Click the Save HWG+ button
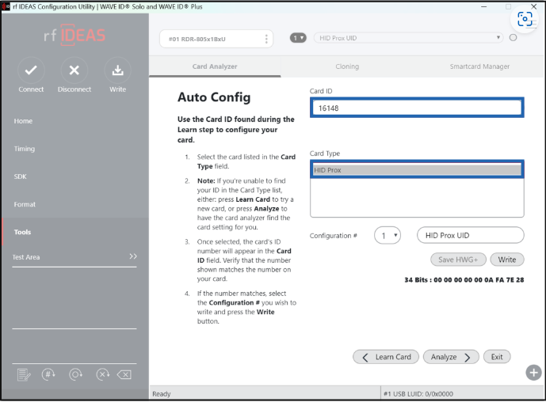This screenshot has width=546, height=402. (458, 260)
